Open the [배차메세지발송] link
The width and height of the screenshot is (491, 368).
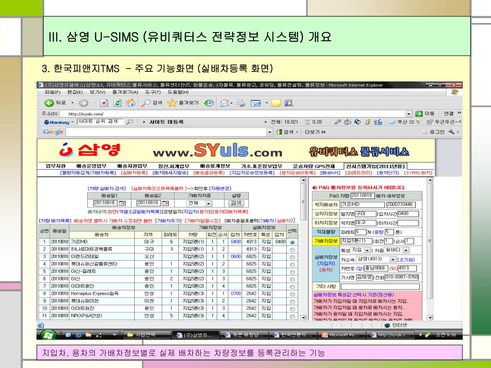click(170, 172)
